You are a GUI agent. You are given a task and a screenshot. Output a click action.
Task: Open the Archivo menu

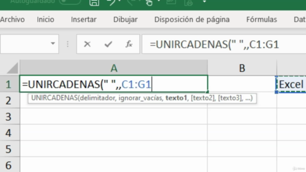[12, 20]
